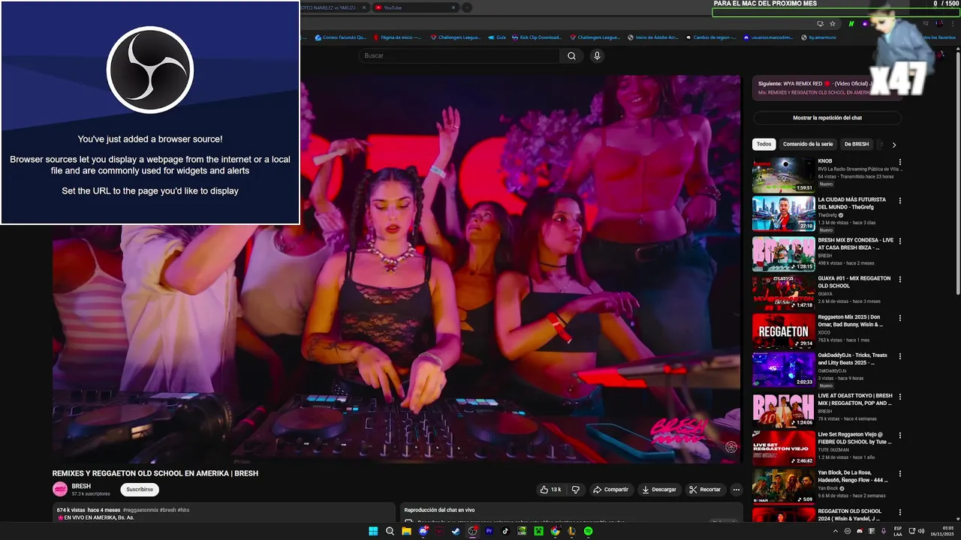Open File Explorer from taskbar
Image resolution: width=961 pixels, height=540 pixels.
coord(406,531)
